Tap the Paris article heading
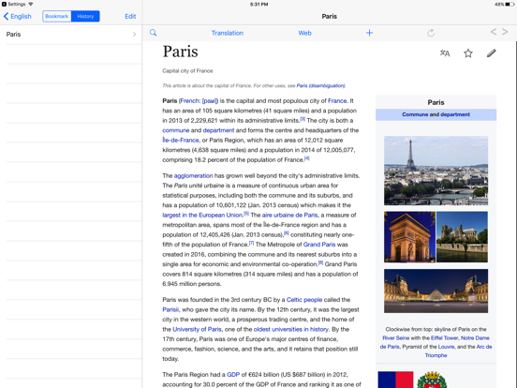This screenshot has width=517, height=388. 180,52
